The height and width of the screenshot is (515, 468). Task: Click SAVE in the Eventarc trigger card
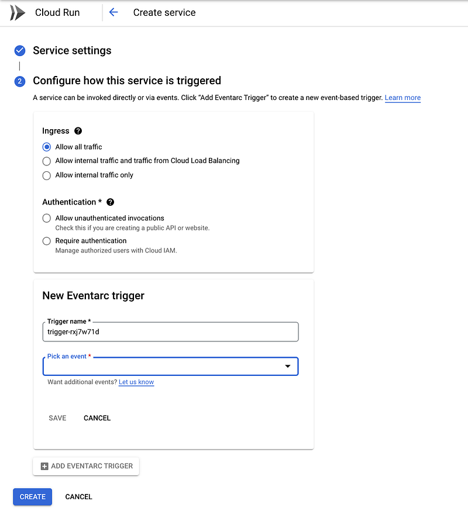pos(57,418)
